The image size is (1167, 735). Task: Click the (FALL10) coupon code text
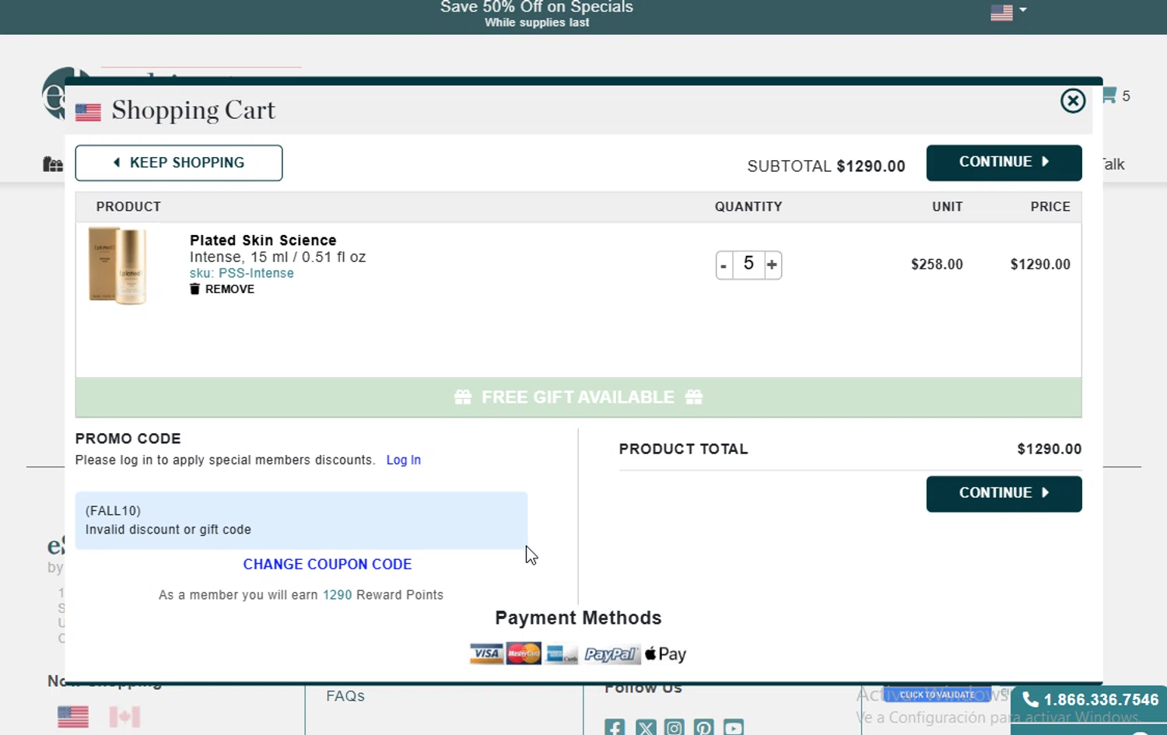pyautogui.click(x=113, y=511)
